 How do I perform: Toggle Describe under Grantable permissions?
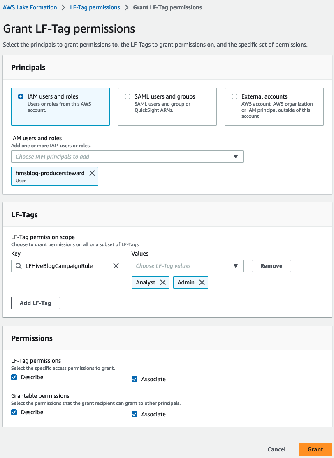(14, 412)
